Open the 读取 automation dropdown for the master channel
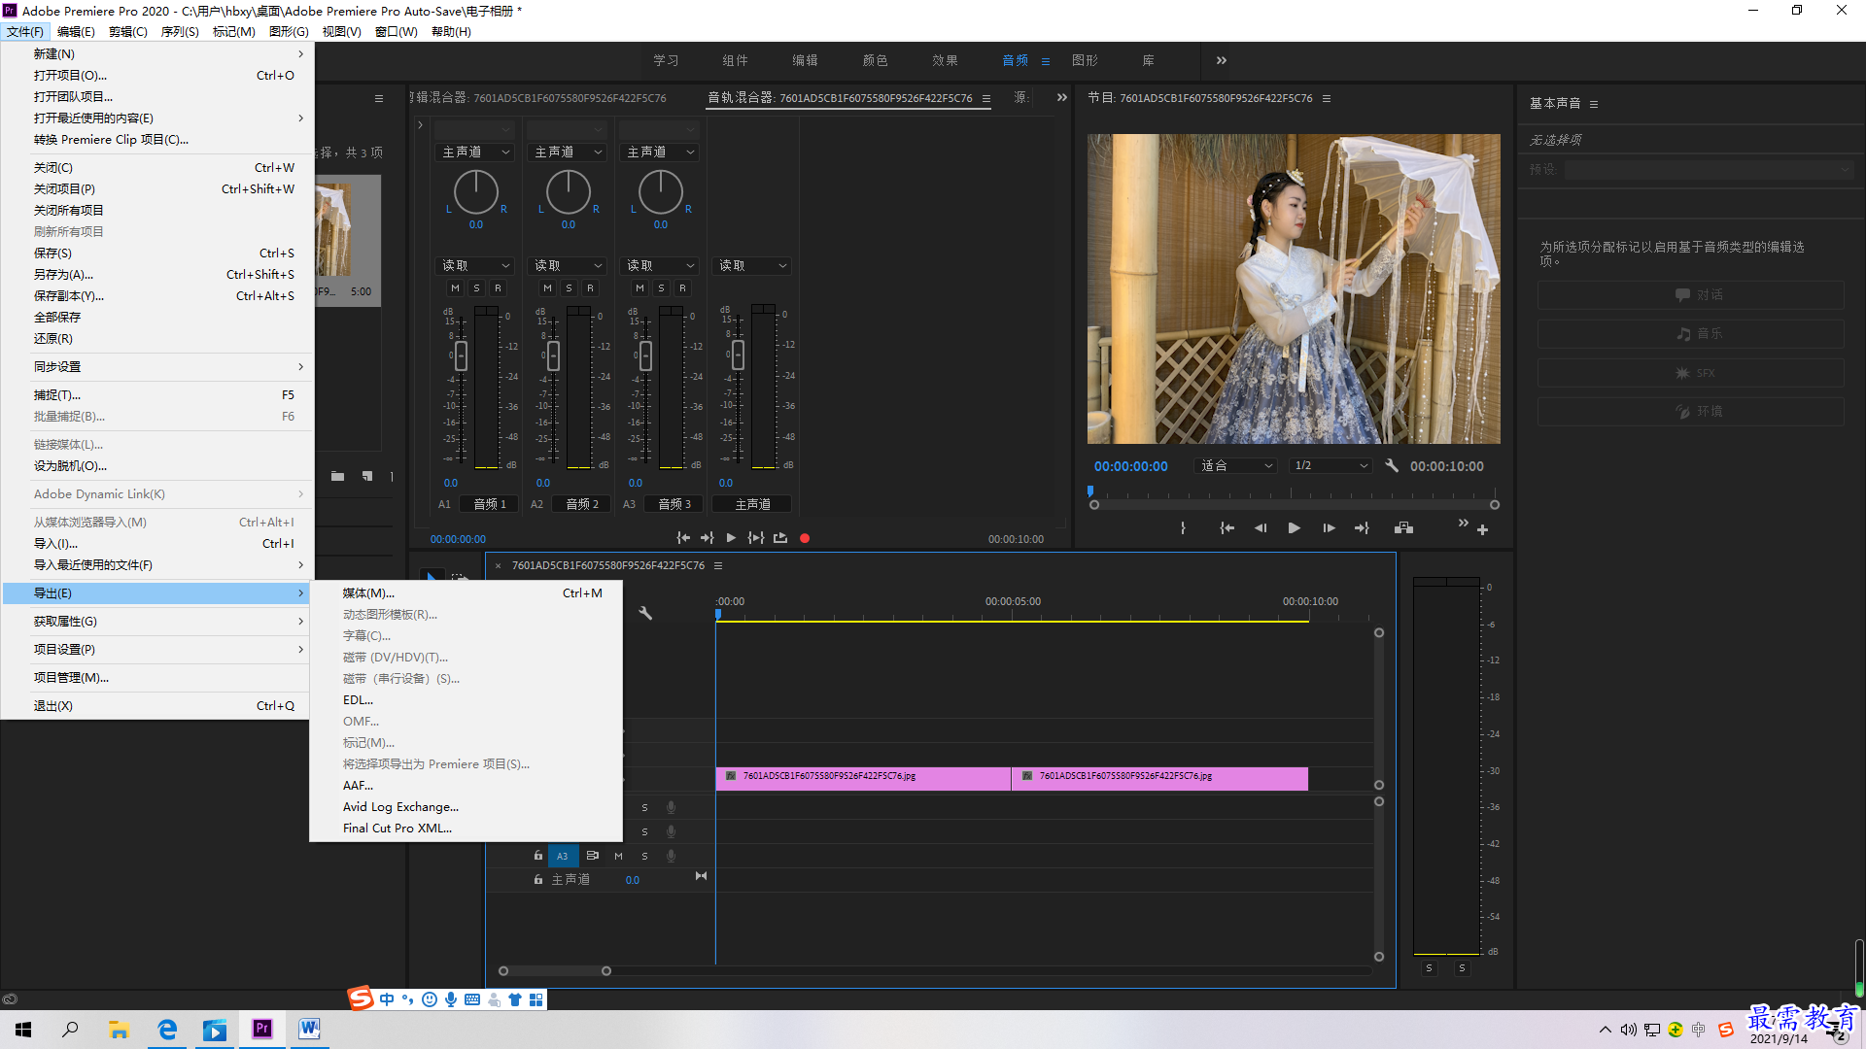Image resolution: width=1866 pixels, height=1049 pixels. point(752,266)
